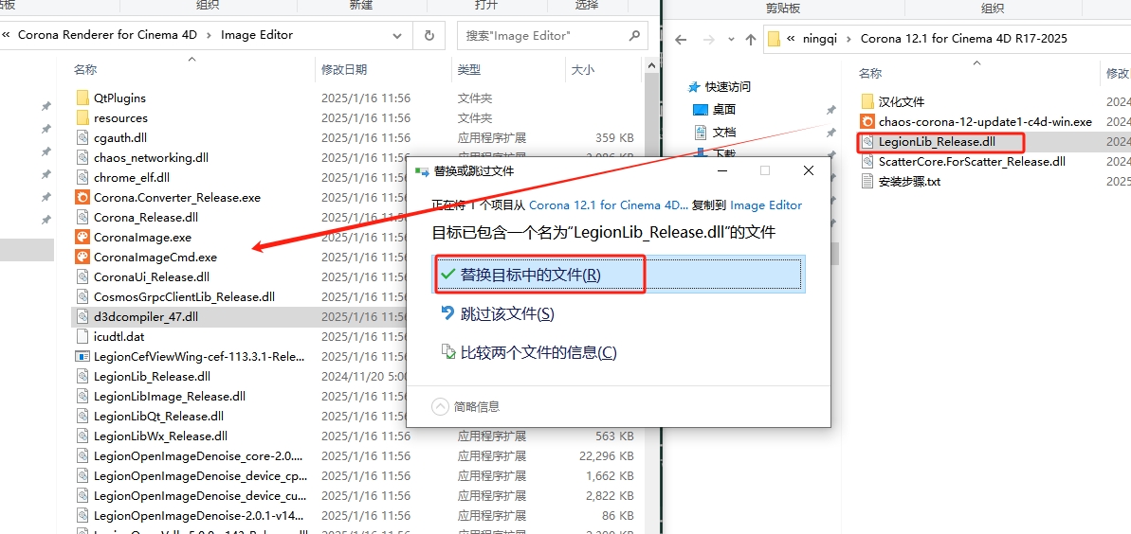
Task: Click the up-arrow navigation icon in right window
Action: [x=750, y=40]
